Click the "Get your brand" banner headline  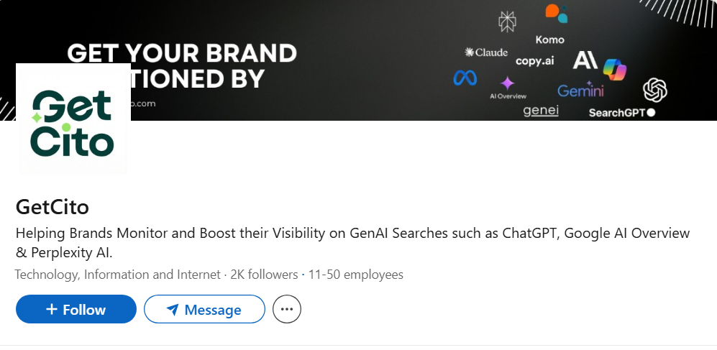pyautogui.click(x=181, y=53)
